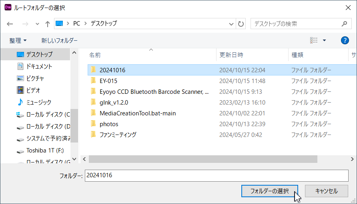Click the search magnifier icon
Viewport: 357px width, 204px height.
coord(344,24)
